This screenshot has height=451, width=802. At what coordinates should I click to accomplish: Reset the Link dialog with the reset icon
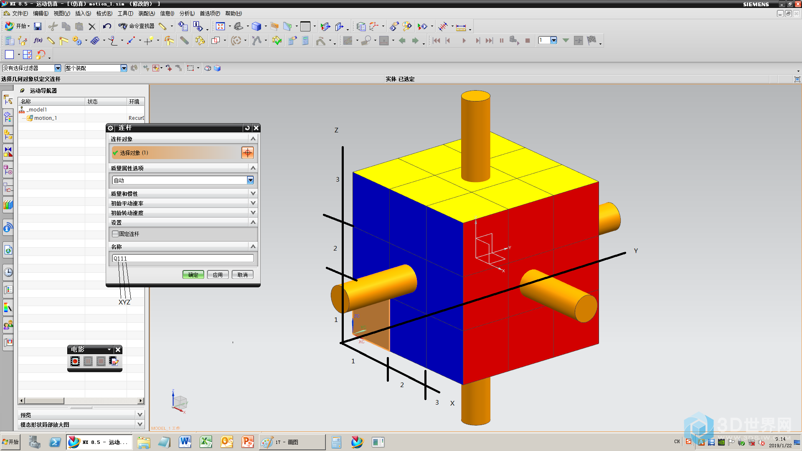tap(247, 128)
